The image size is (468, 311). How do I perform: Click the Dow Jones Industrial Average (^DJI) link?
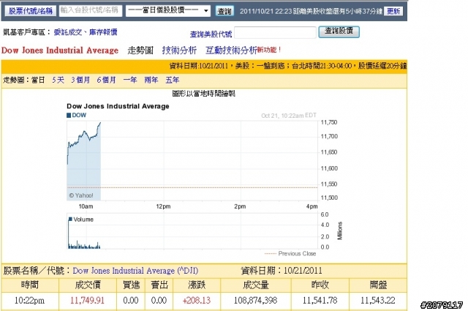tap(135, 271)
